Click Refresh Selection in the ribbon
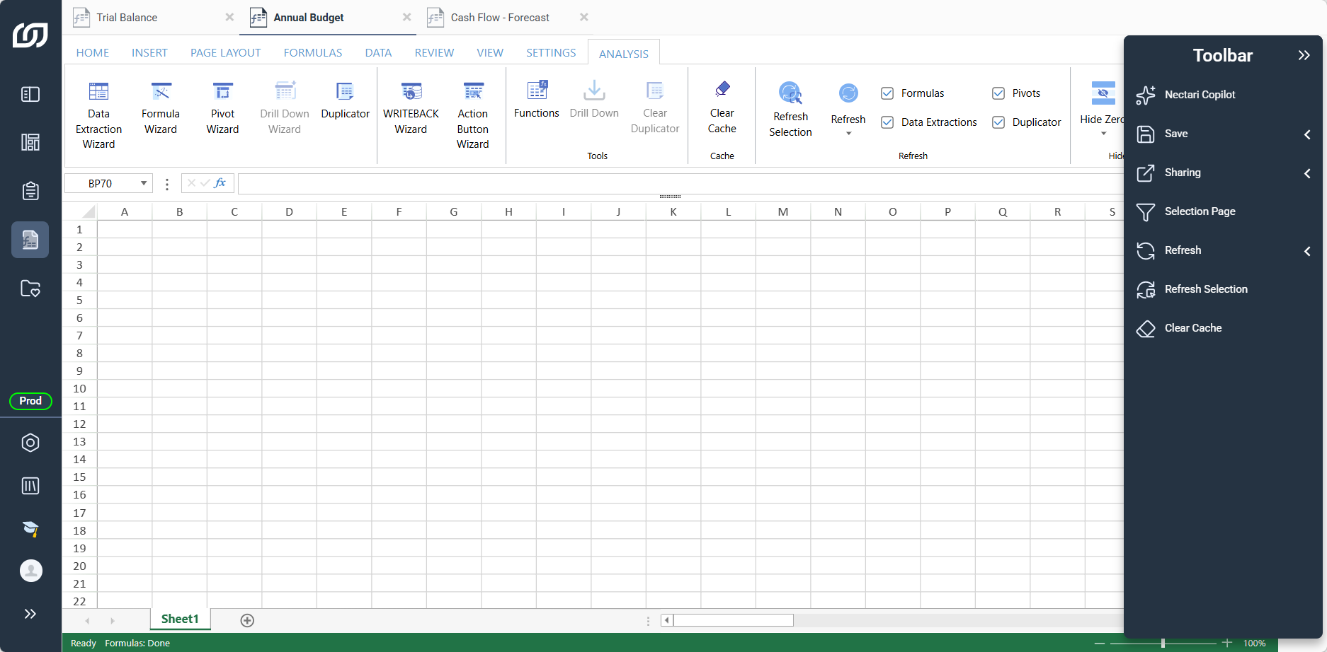The height and width of the screenshot is (652, 1327). point(790,110)
